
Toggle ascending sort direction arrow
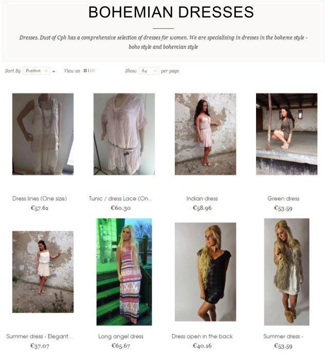click(54, 71)
